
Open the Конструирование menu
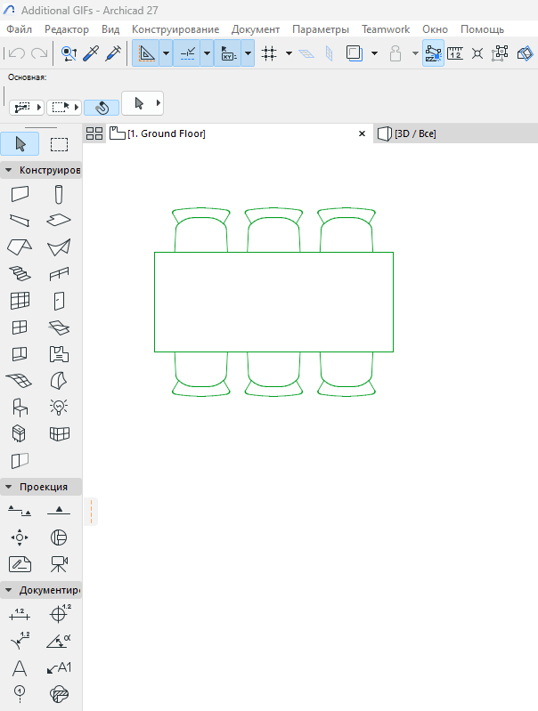pos(175,29)
